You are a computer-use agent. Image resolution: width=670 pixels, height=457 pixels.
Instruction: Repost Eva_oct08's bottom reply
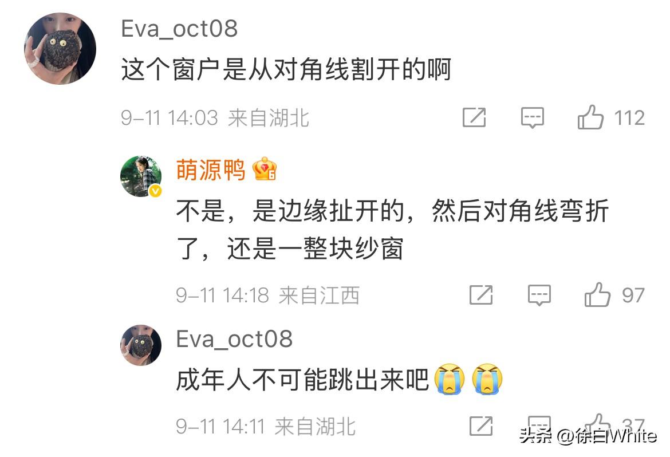(481, 426)
